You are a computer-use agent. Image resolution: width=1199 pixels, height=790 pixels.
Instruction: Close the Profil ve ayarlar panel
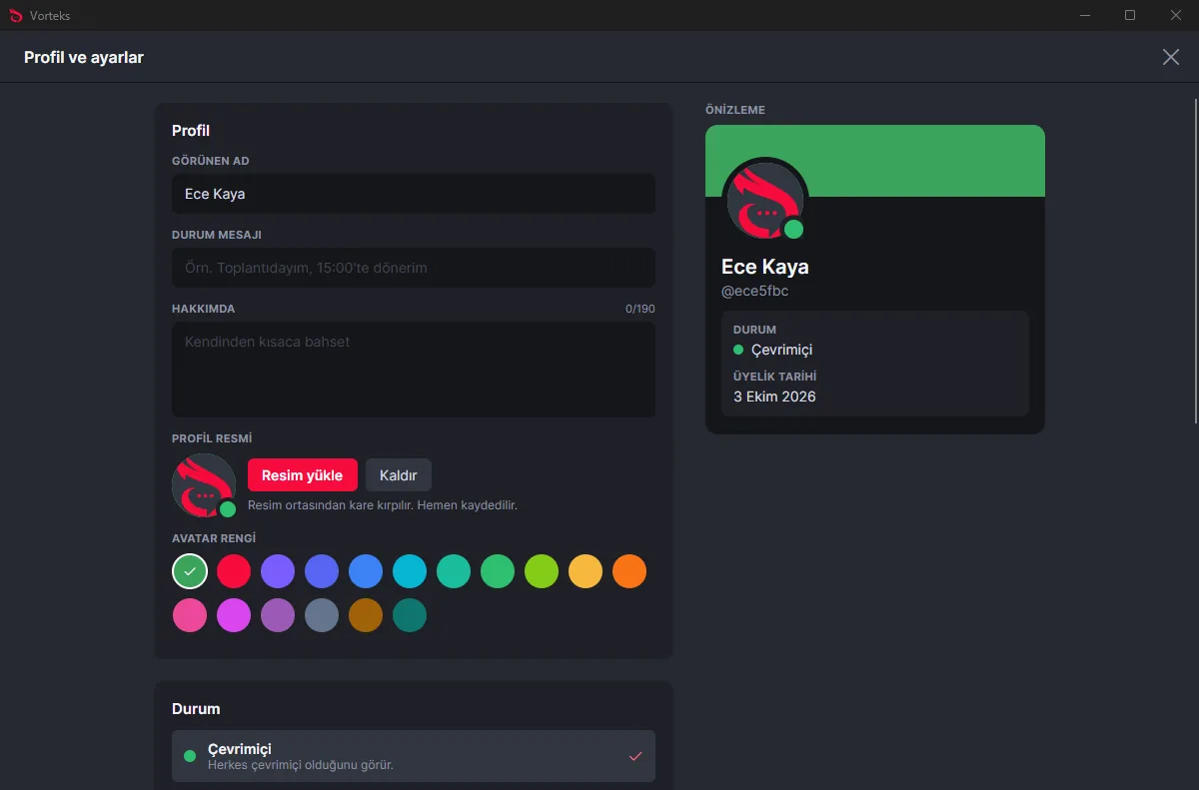point(1171,57)
